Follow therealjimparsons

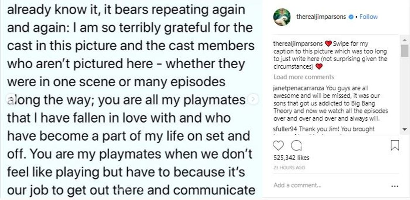point(369,17)
